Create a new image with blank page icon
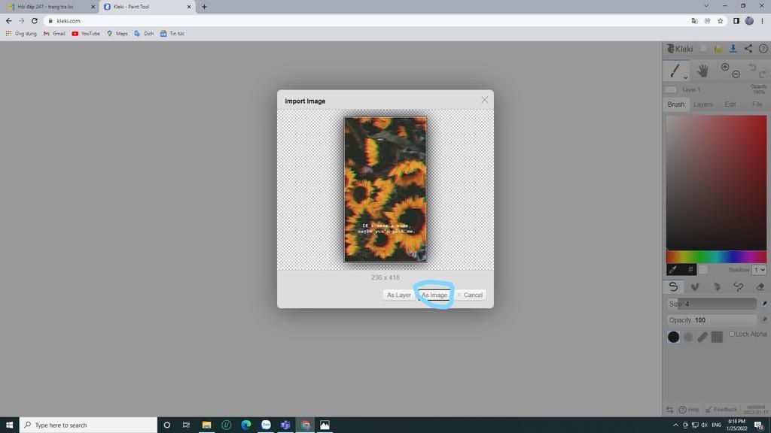771x433 pixels. [704, 49]
